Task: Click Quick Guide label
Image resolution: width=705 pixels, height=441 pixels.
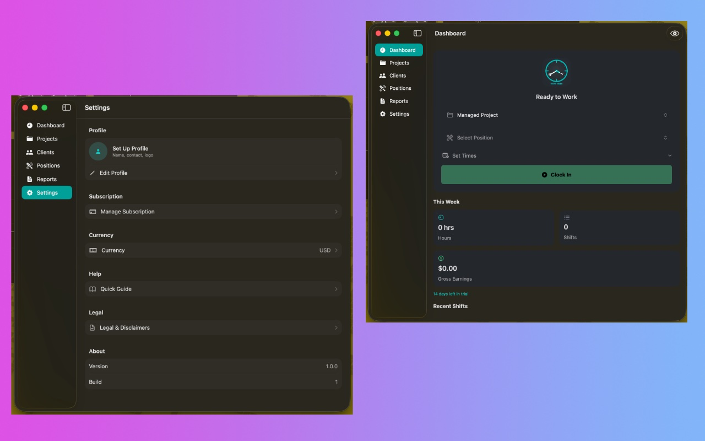Action: pyautogui.click(x=116, y=289)
